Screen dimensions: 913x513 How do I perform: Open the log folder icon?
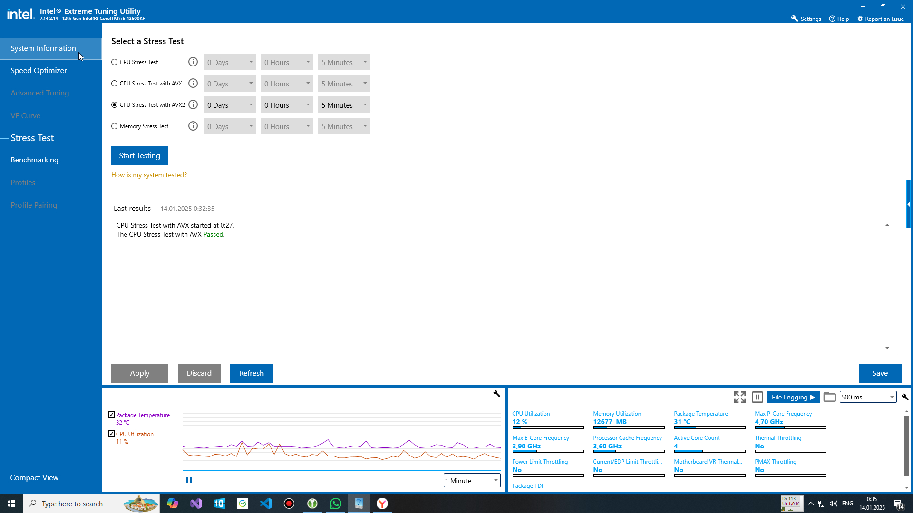point(829,397)
